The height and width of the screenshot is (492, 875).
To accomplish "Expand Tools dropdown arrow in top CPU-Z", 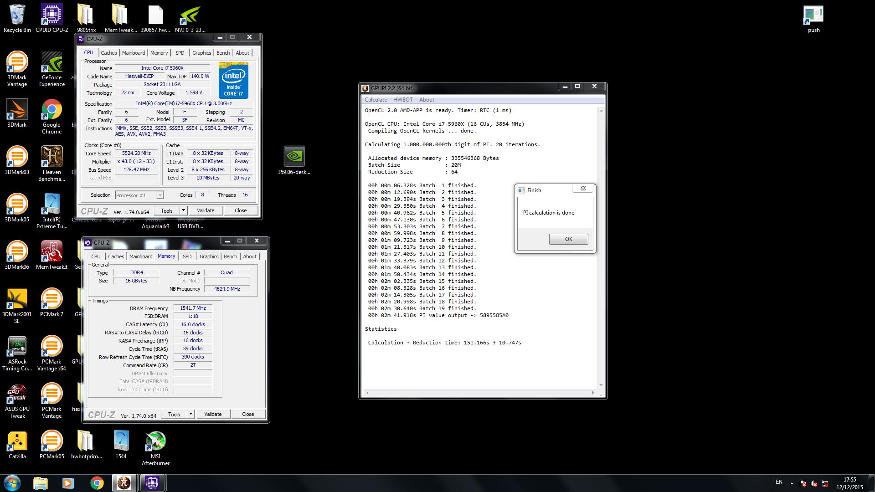I will click(183, 210).
